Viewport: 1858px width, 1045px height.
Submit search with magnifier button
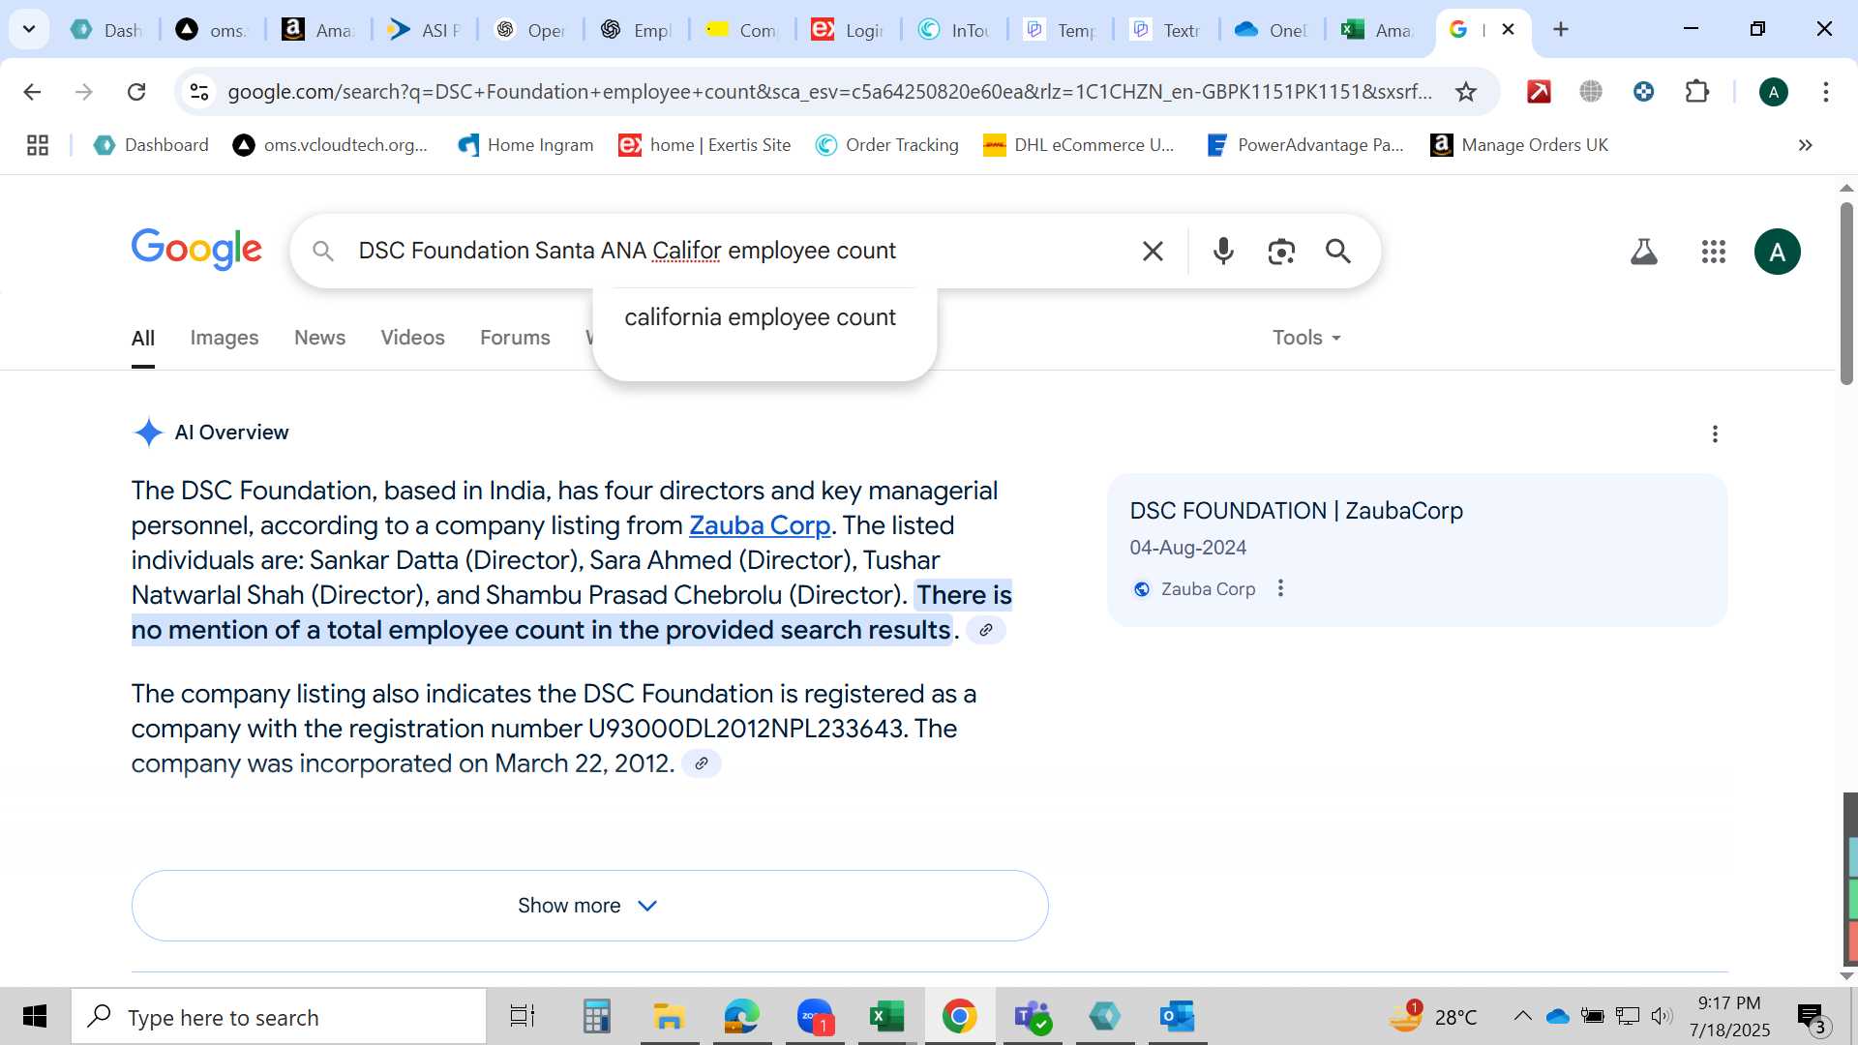(1338, 252)
